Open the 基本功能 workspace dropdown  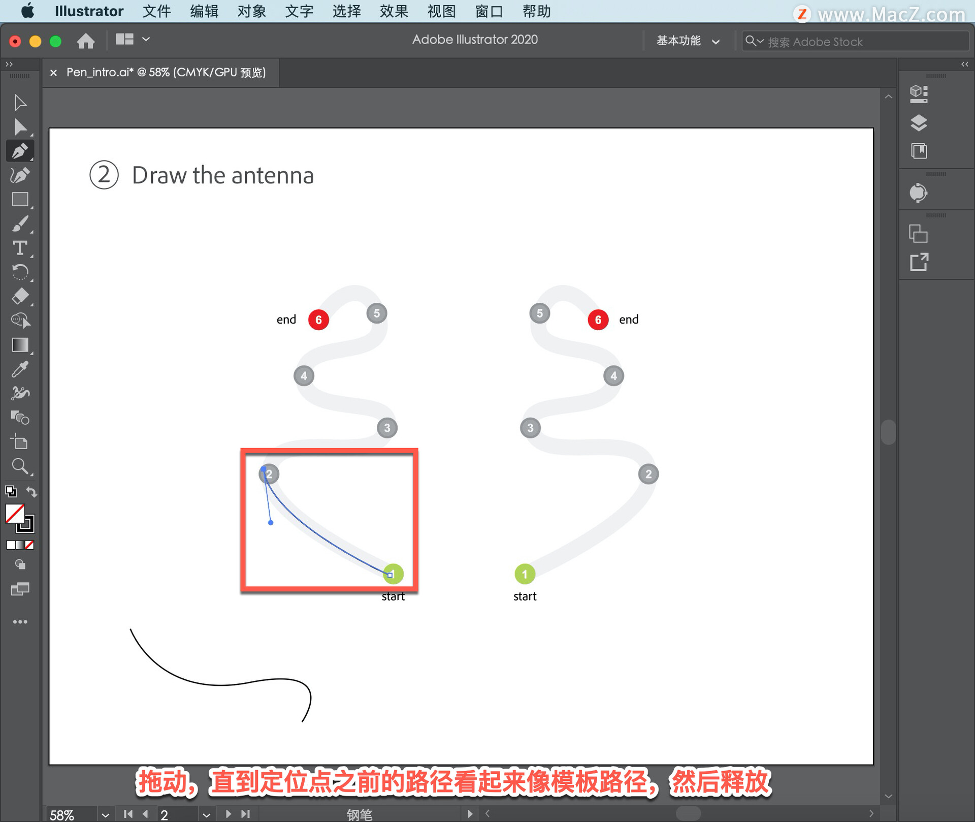[688, 41]
